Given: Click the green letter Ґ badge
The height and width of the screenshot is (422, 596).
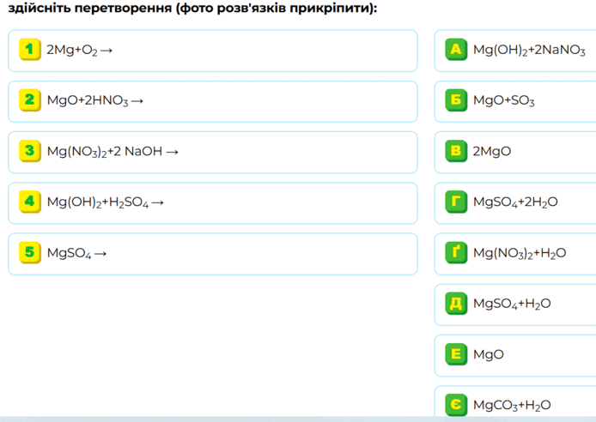Looking at the screenshot, I should (x=456, y=252).
